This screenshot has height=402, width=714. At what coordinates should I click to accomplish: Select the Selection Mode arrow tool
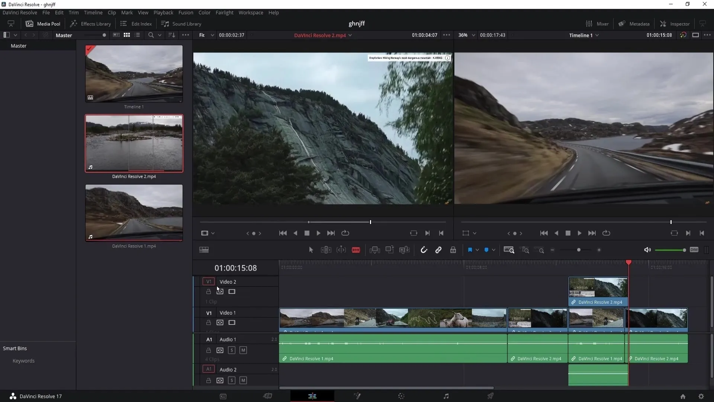(x=311, y=250)
